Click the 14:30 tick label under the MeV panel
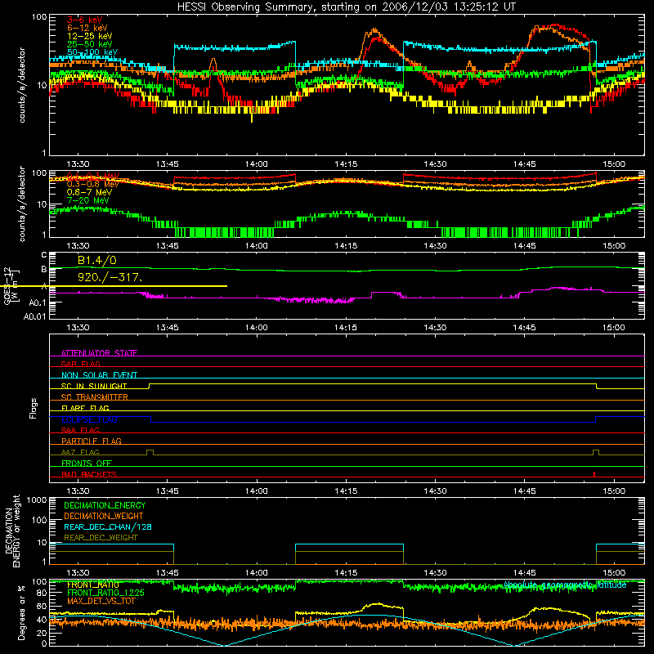 [435, 246]
